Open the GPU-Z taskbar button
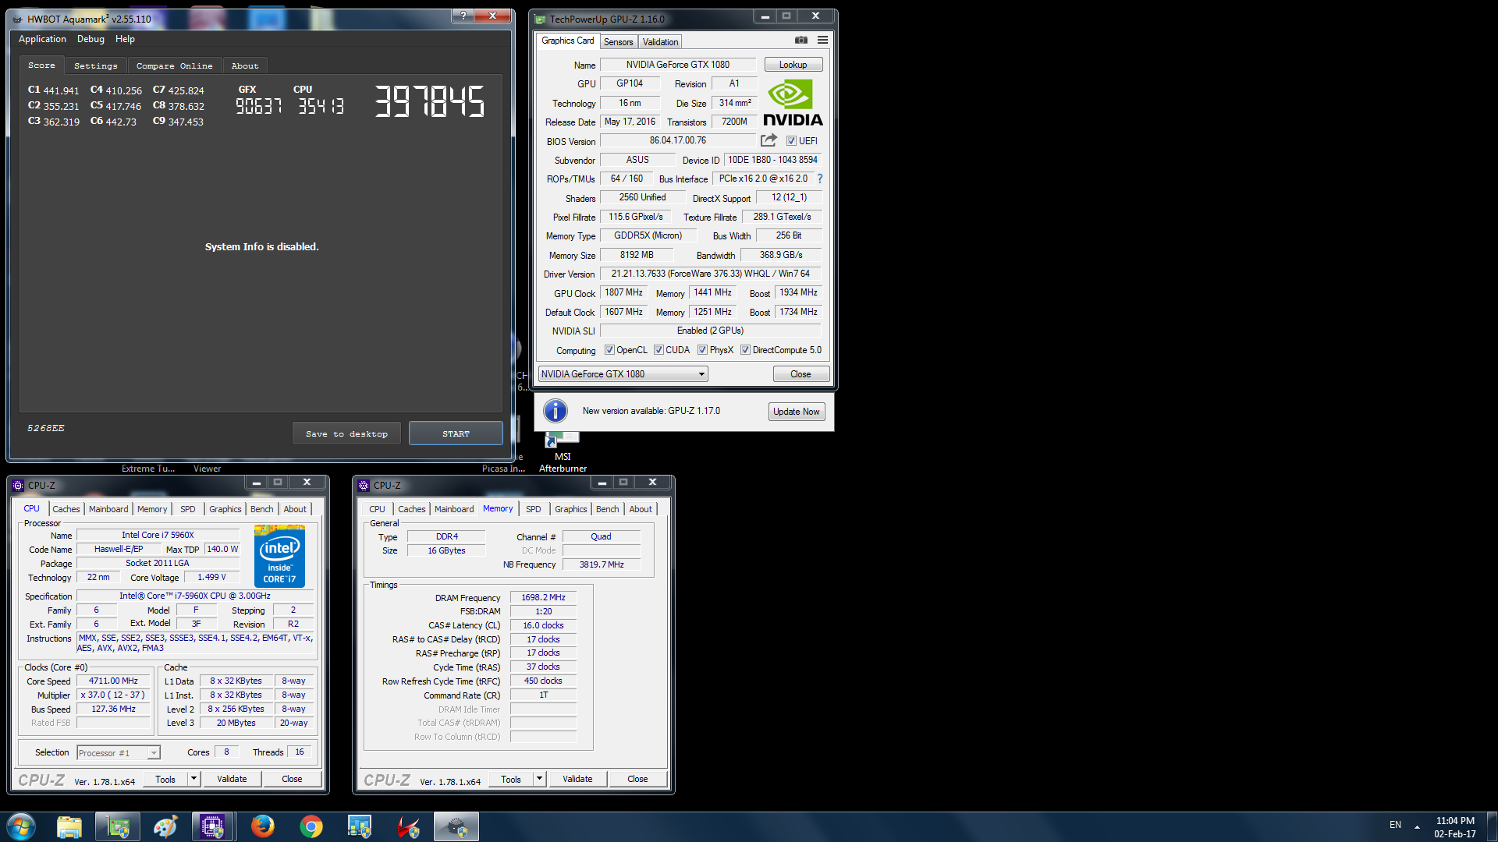The width and height of the screenshot is (1498, 842). pyautogui.click(x=118, y=826)
